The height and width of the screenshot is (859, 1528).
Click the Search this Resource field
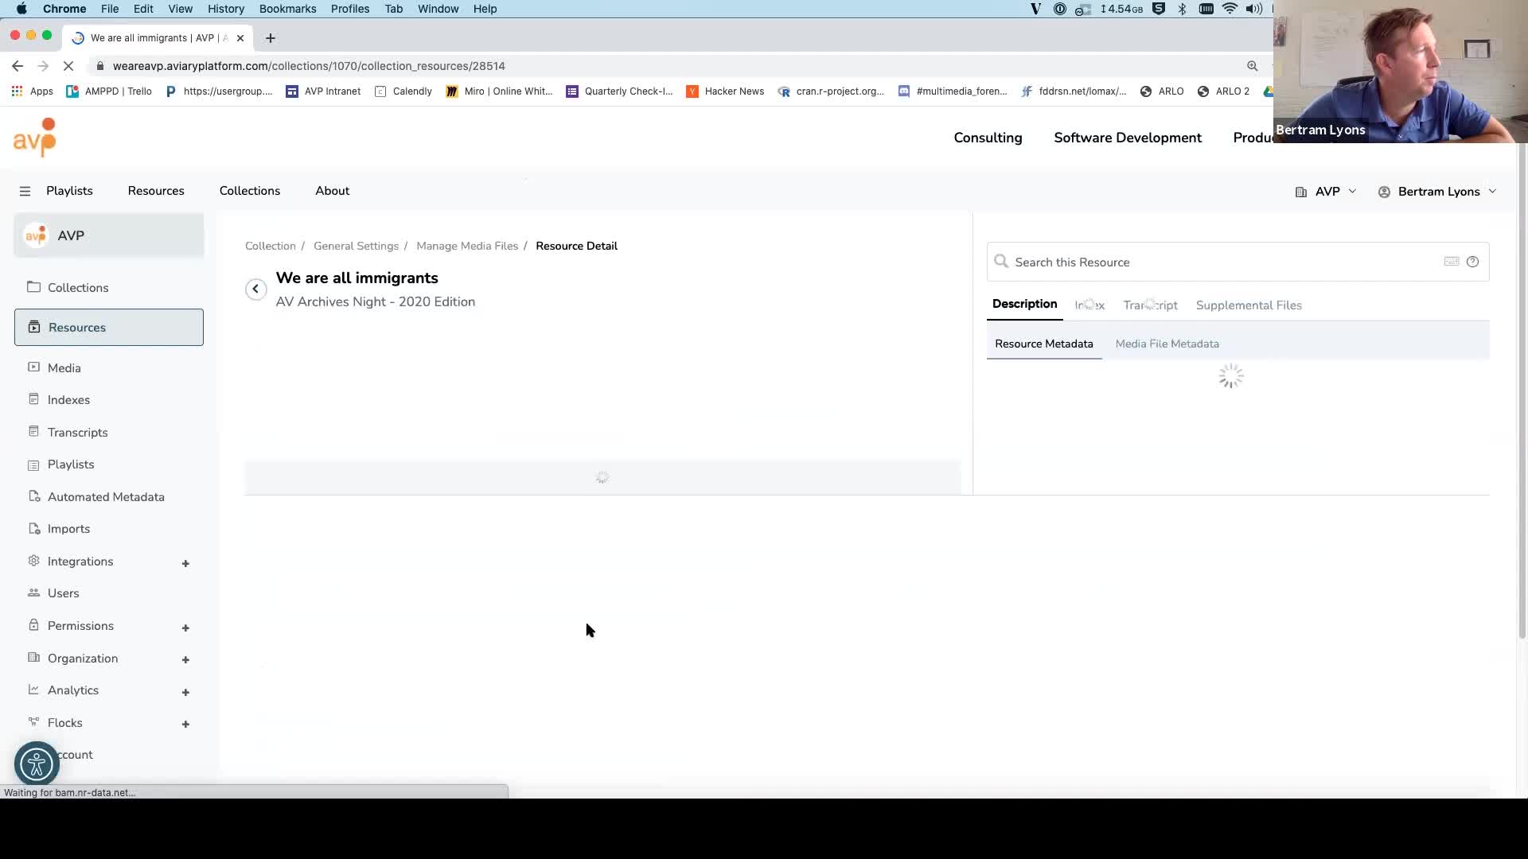[x=1226, y=262]
